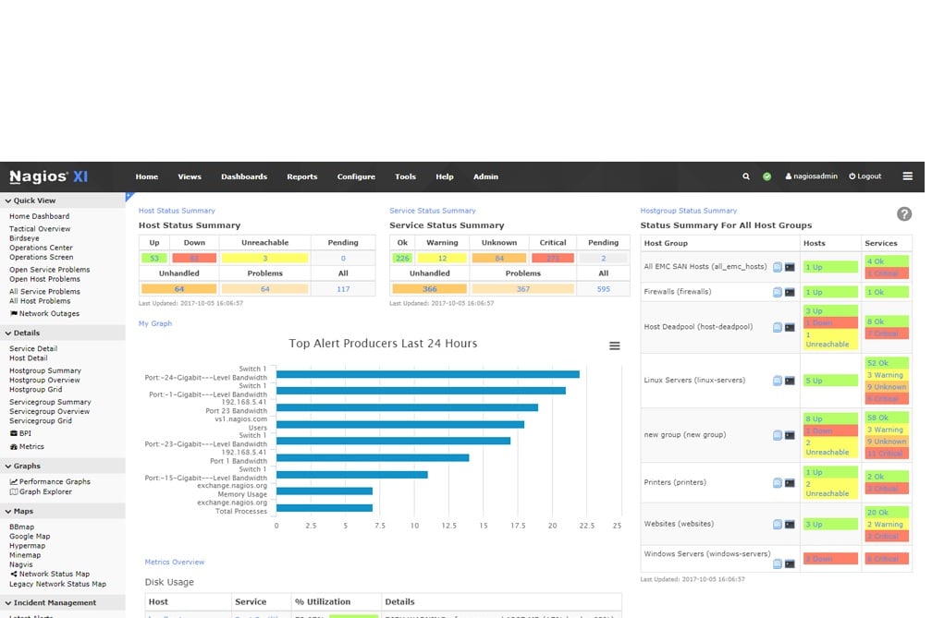Open the Host Status Summary dashlet link

point(177,211)
